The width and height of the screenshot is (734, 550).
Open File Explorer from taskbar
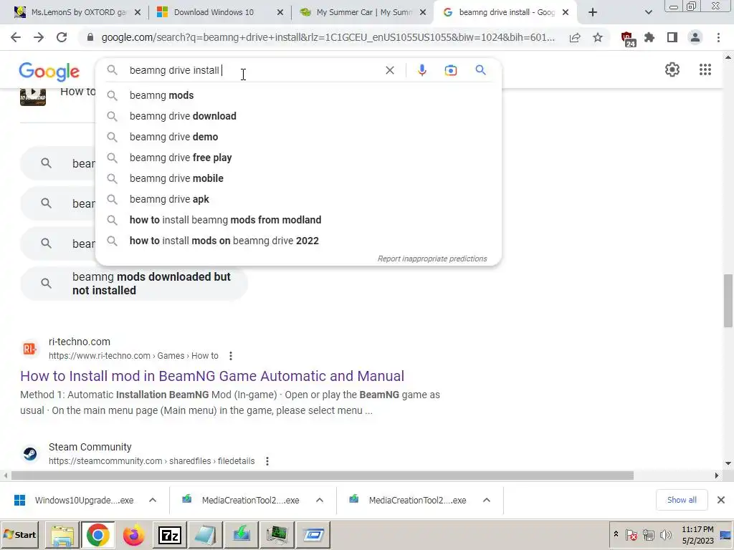(62, 535)
